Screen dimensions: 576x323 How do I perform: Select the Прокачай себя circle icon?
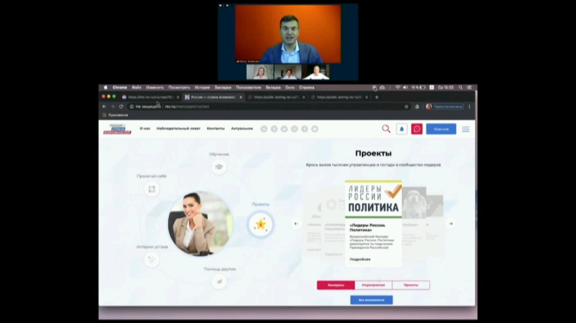pyautogui.click(x=152, y=189)
